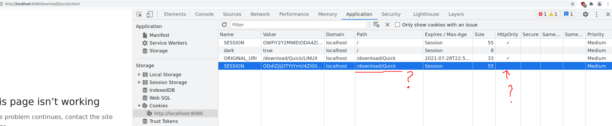Image resolution: width=612 pixels, height=126 pixels.
Task: Sort cookies by the Domain column
Action: [x=340, y=34]
